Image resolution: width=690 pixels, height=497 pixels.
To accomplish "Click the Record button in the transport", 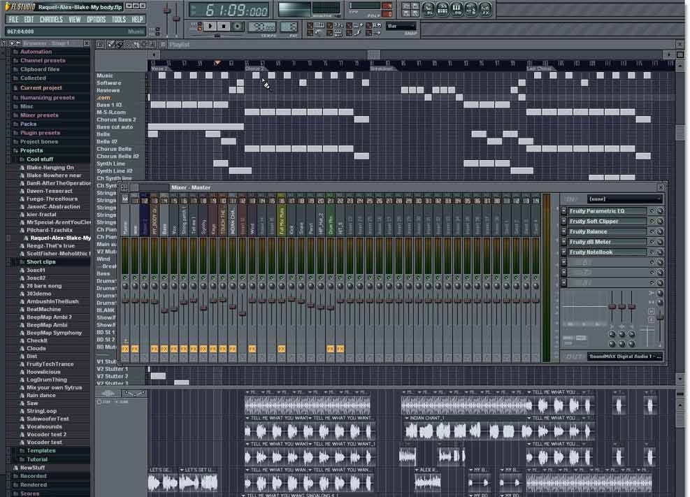I will [x=237, y=26].
